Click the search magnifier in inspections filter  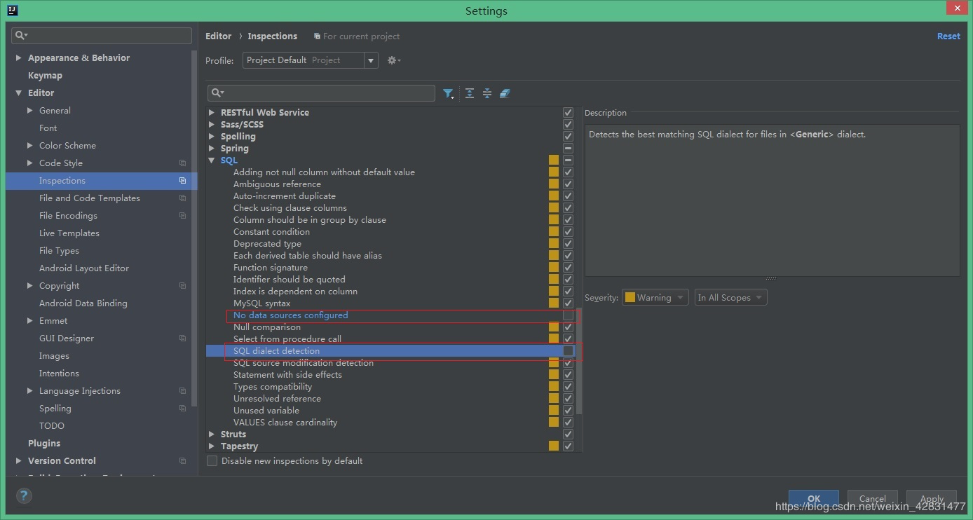(x=218, y=93)
